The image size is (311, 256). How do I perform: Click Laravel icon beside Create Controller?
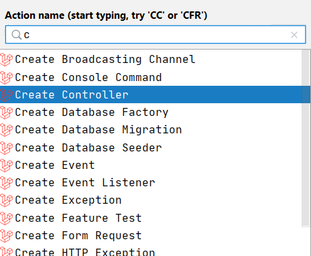click(6, 95)
